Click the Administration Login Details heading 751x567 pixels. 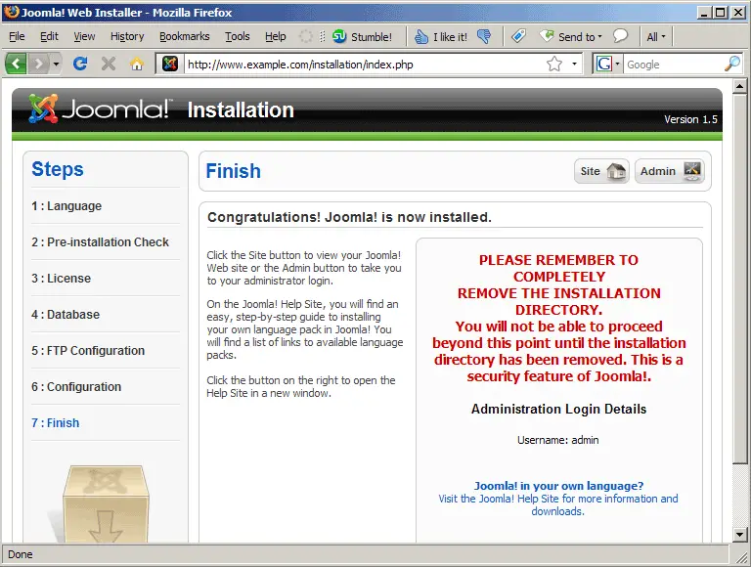pyautogui.click(x=558, y=409)
